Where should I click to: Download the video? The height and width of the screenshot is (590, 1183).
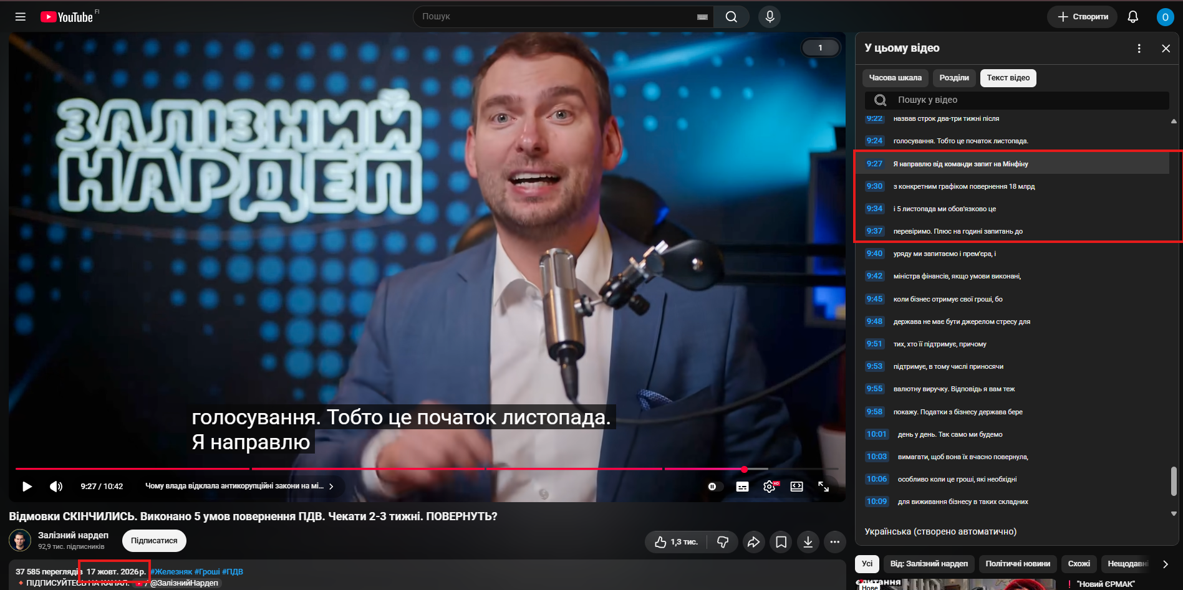click(808, 542)
